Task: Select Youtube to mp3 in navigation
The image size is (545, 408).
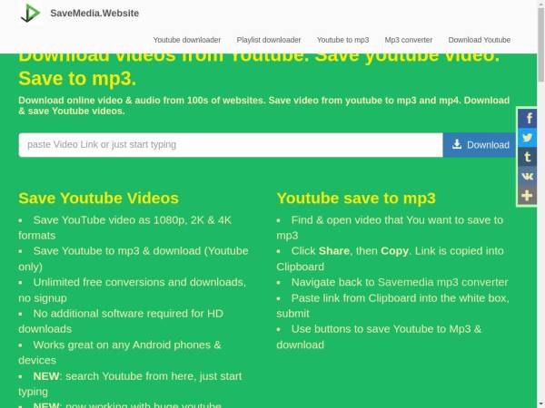Action: click(x=343, y=40)
